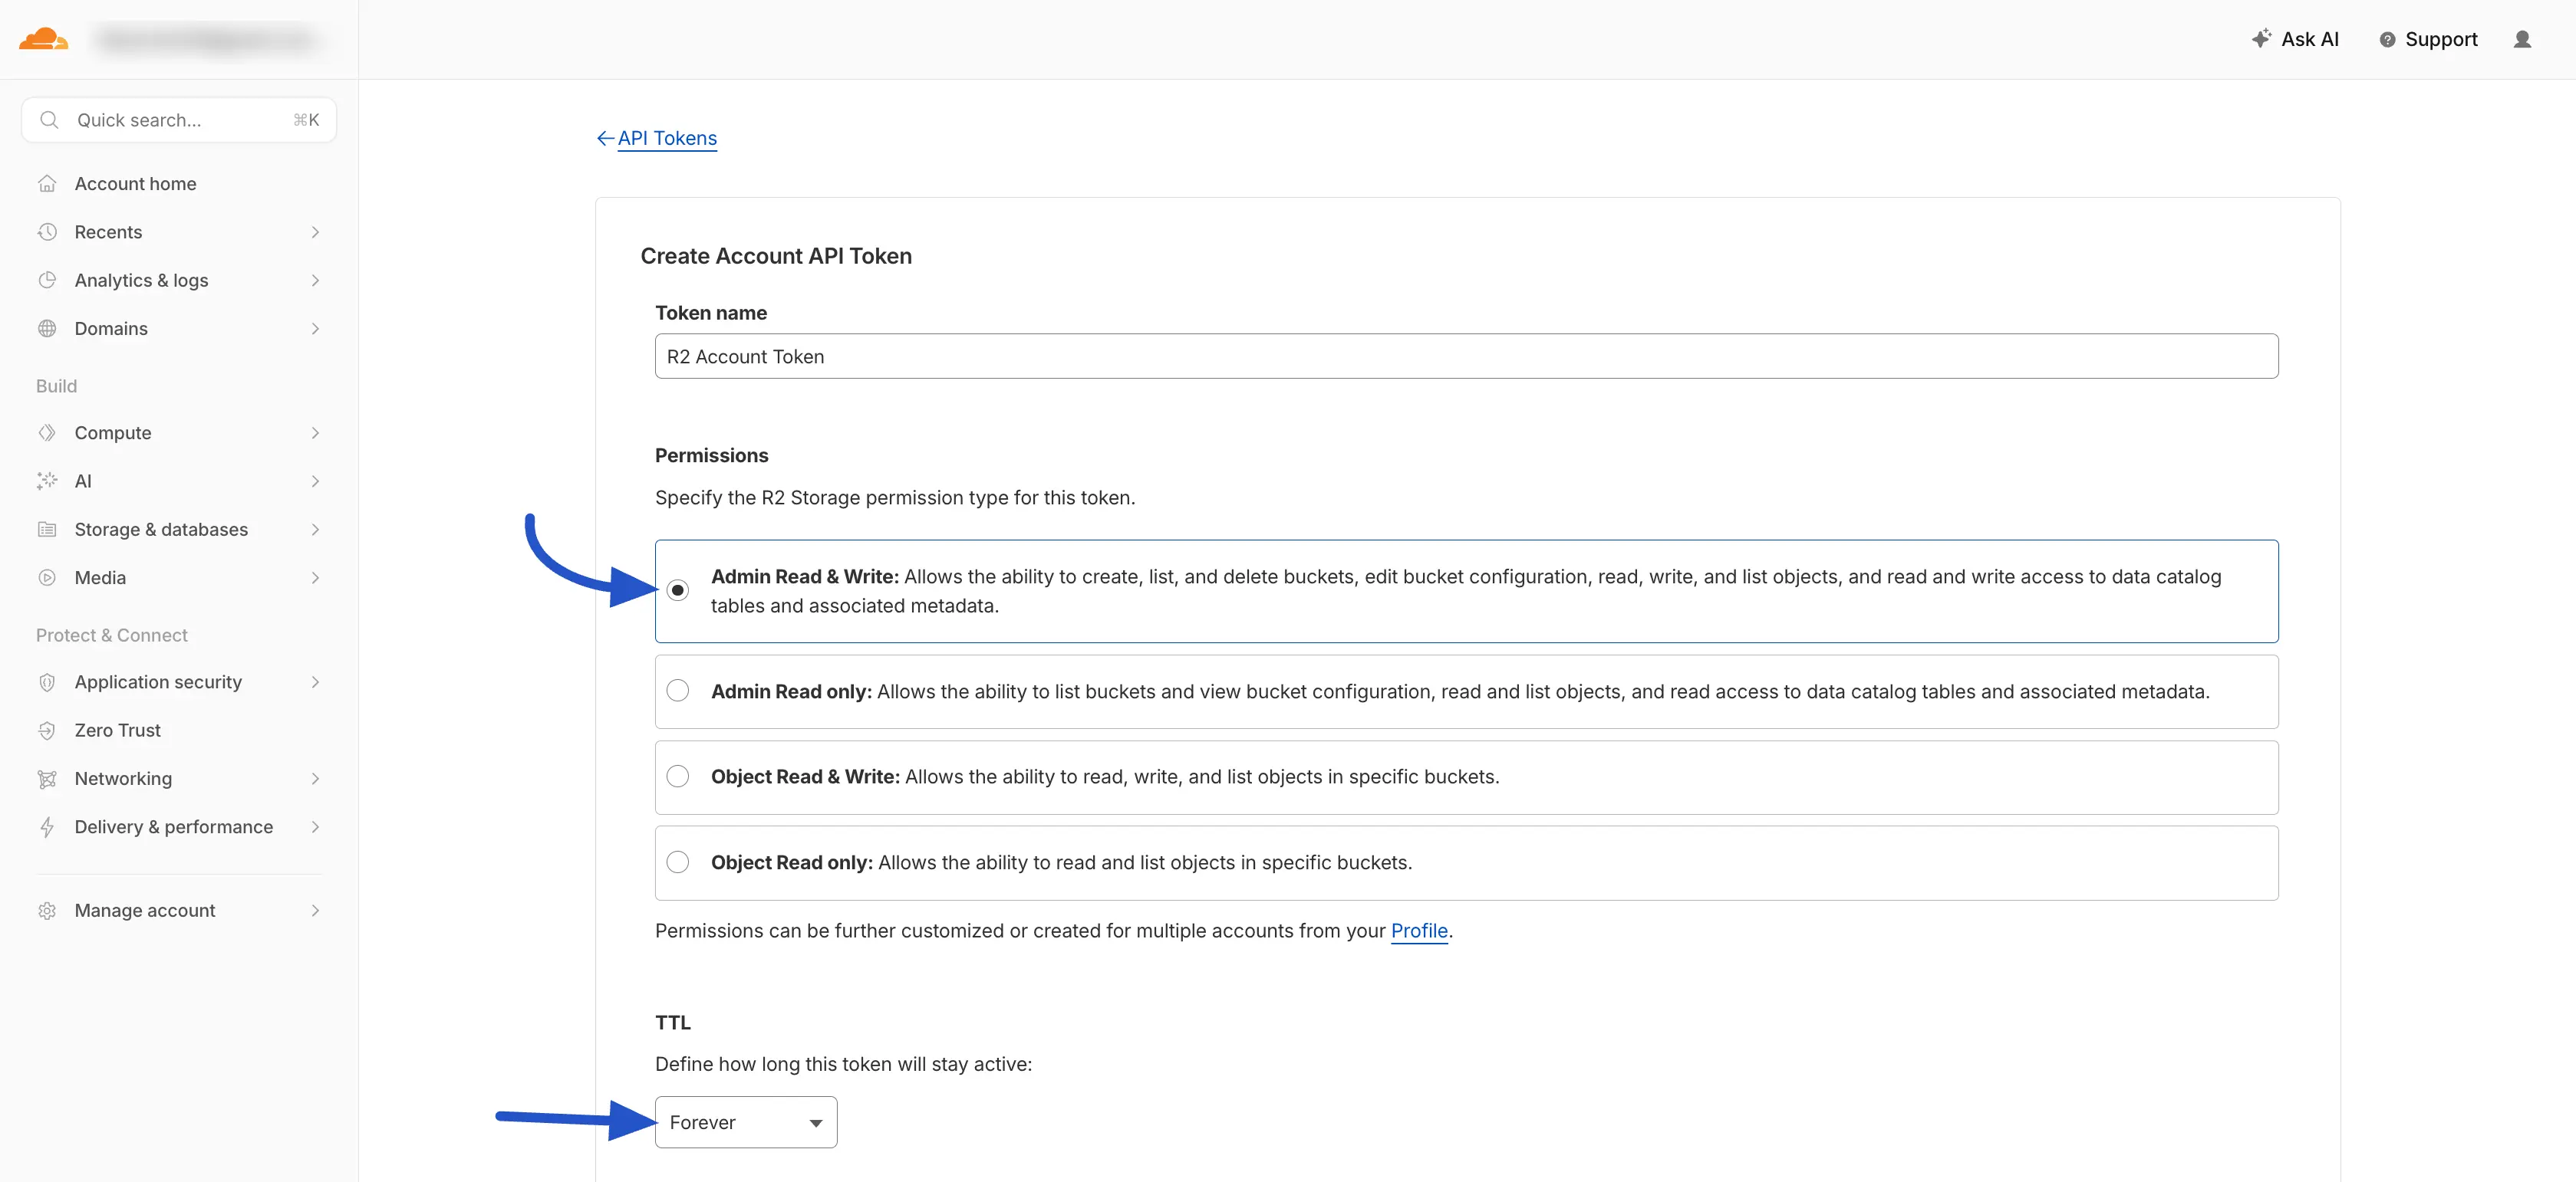Select the Admin Read only radio button
The height and width of the screenshot is (1182, 2576).
[x=679, y=689]
